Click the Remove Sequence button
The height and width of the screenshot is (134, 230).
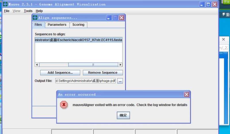tap(103, 73)
